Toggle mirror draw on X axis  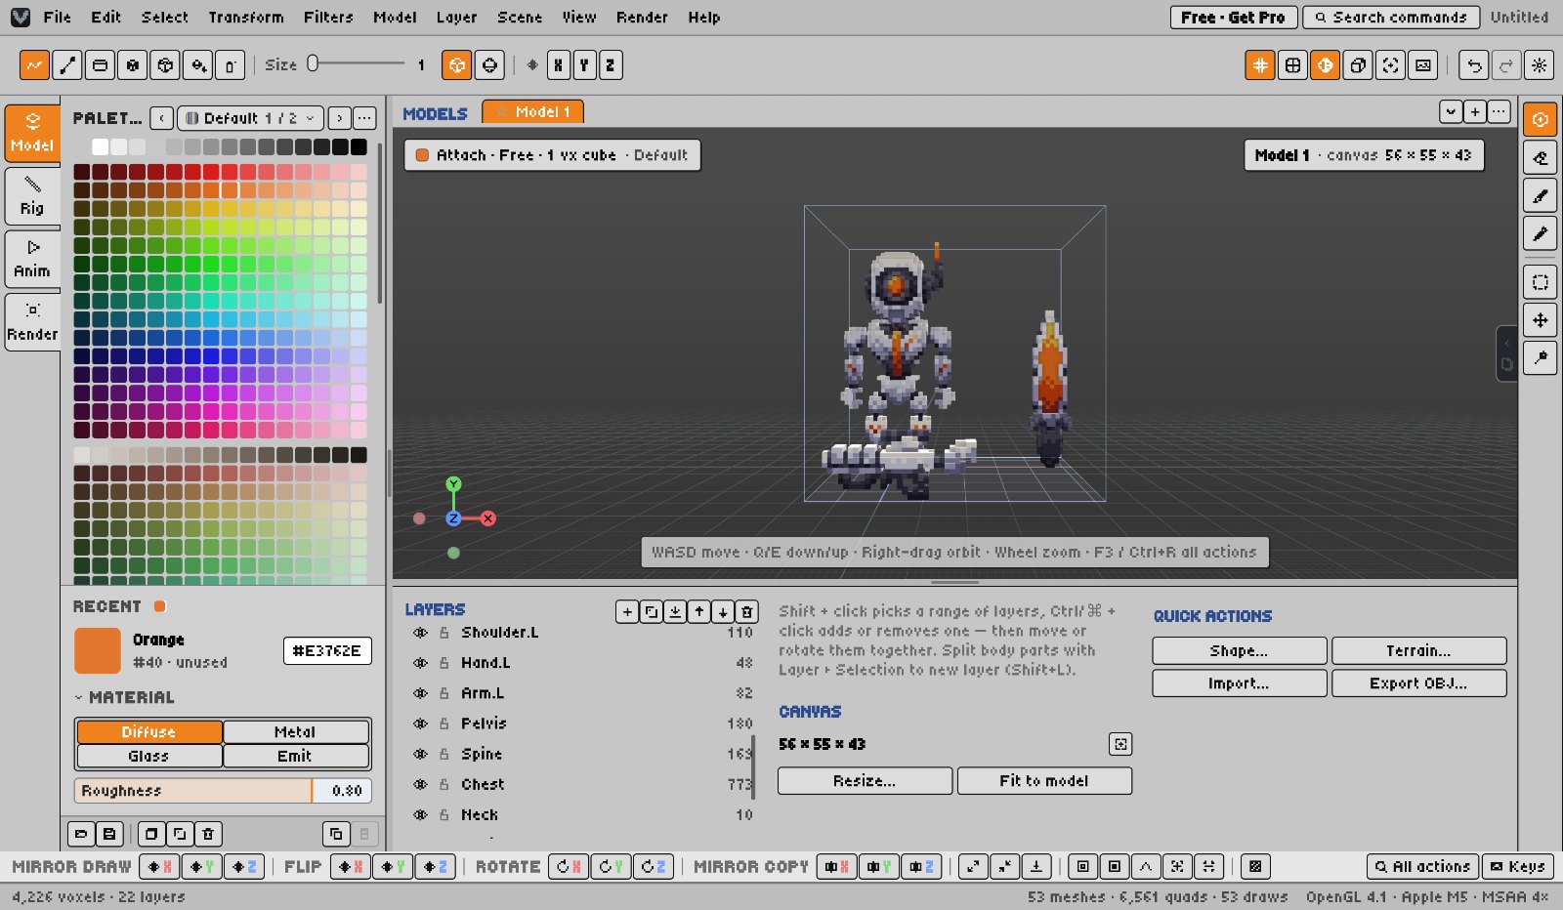click(159, 866)
